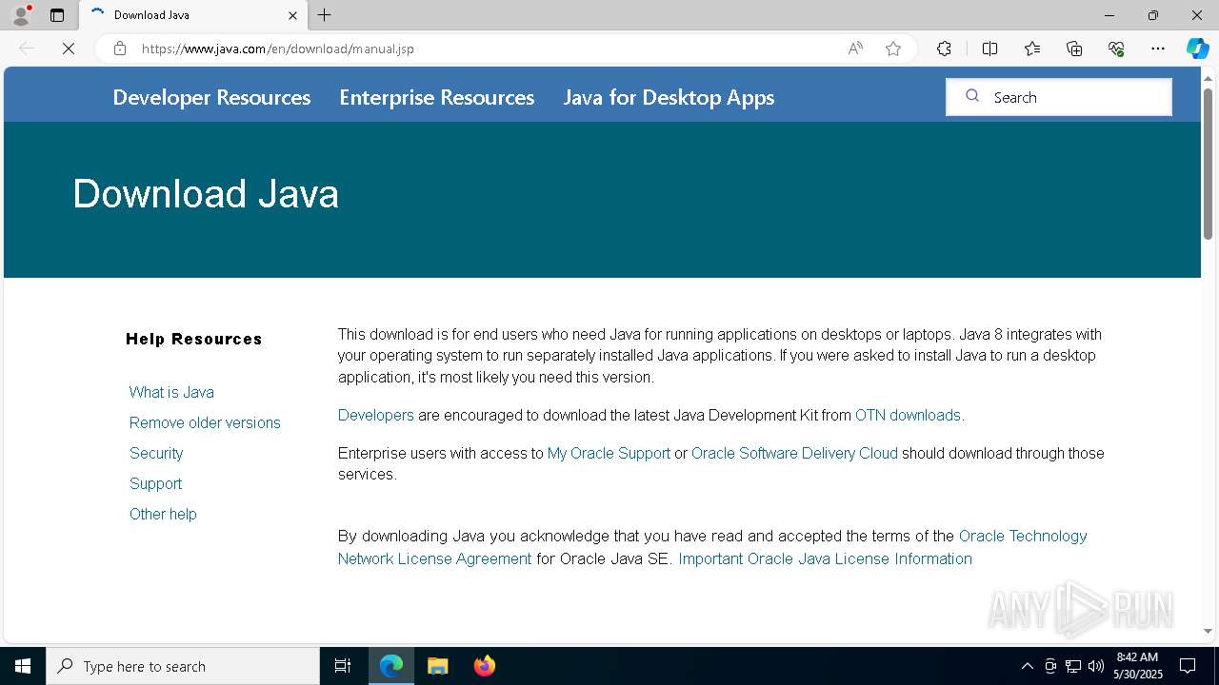Open Support help link

[155, 483]
